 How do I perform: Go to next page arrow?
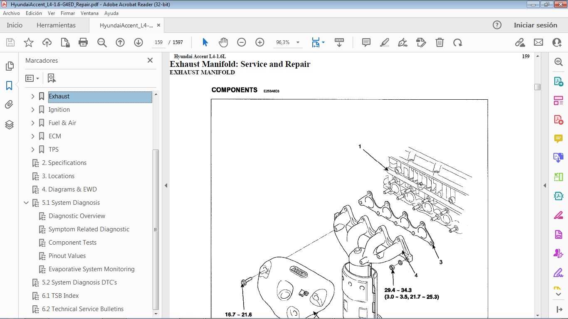click(x=138, y=42)
